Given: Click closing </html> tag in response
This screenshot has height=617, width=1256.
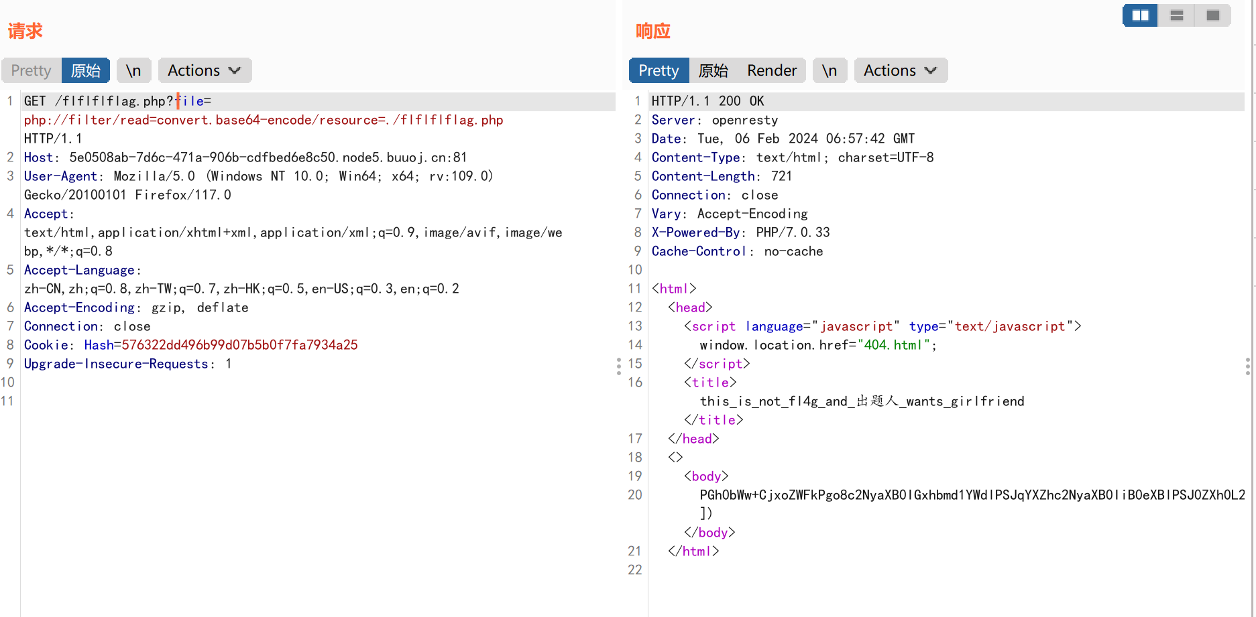Looking at the screenshot, I should (x=693, y=551).
